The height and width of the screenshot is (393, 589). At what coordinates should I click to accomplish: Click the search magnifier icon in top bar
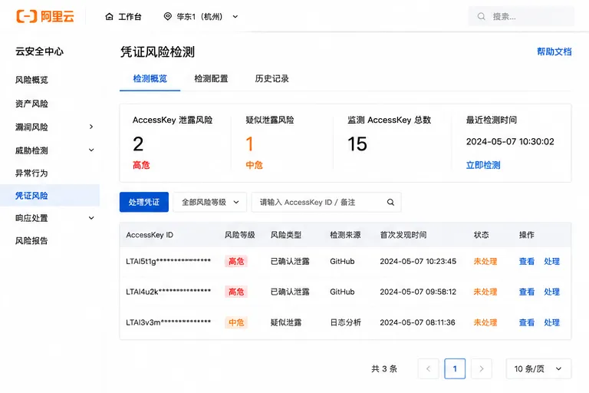click(x=481, y=17)
